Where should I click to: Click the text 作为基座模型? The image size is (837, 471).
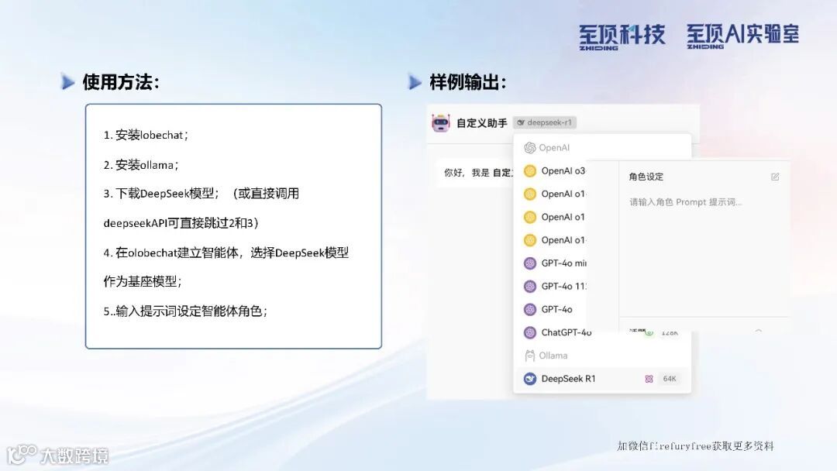(x=143, y=281)
